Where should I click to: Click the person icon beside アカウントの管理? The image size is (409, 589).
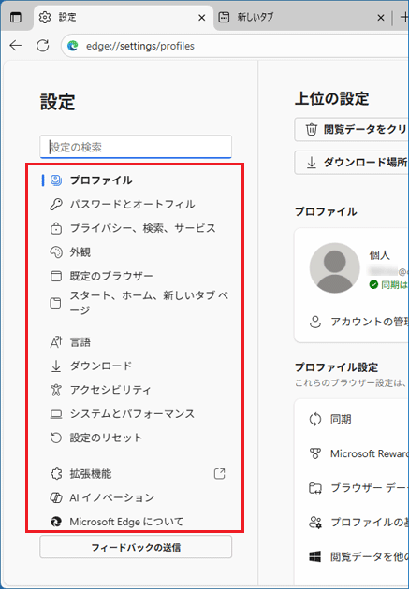point(315,322)
